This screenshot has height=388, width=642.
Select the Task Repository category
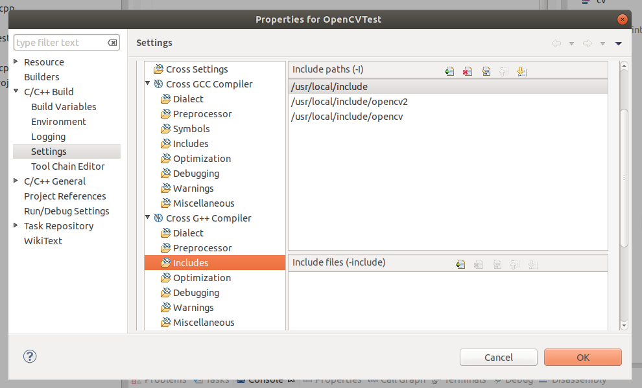coord(58,226)
